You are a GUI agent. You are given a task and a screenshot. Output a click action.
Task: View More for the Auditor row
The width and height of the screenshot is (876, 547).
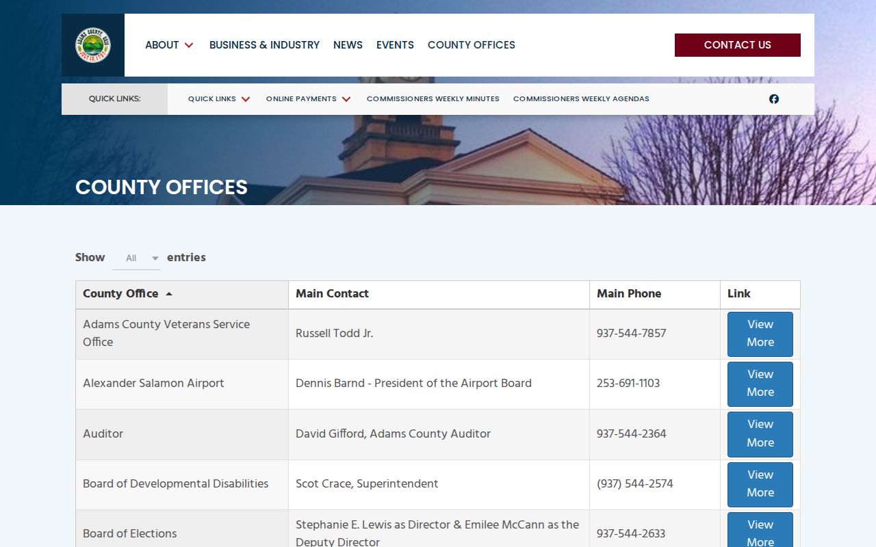[760, 433]
